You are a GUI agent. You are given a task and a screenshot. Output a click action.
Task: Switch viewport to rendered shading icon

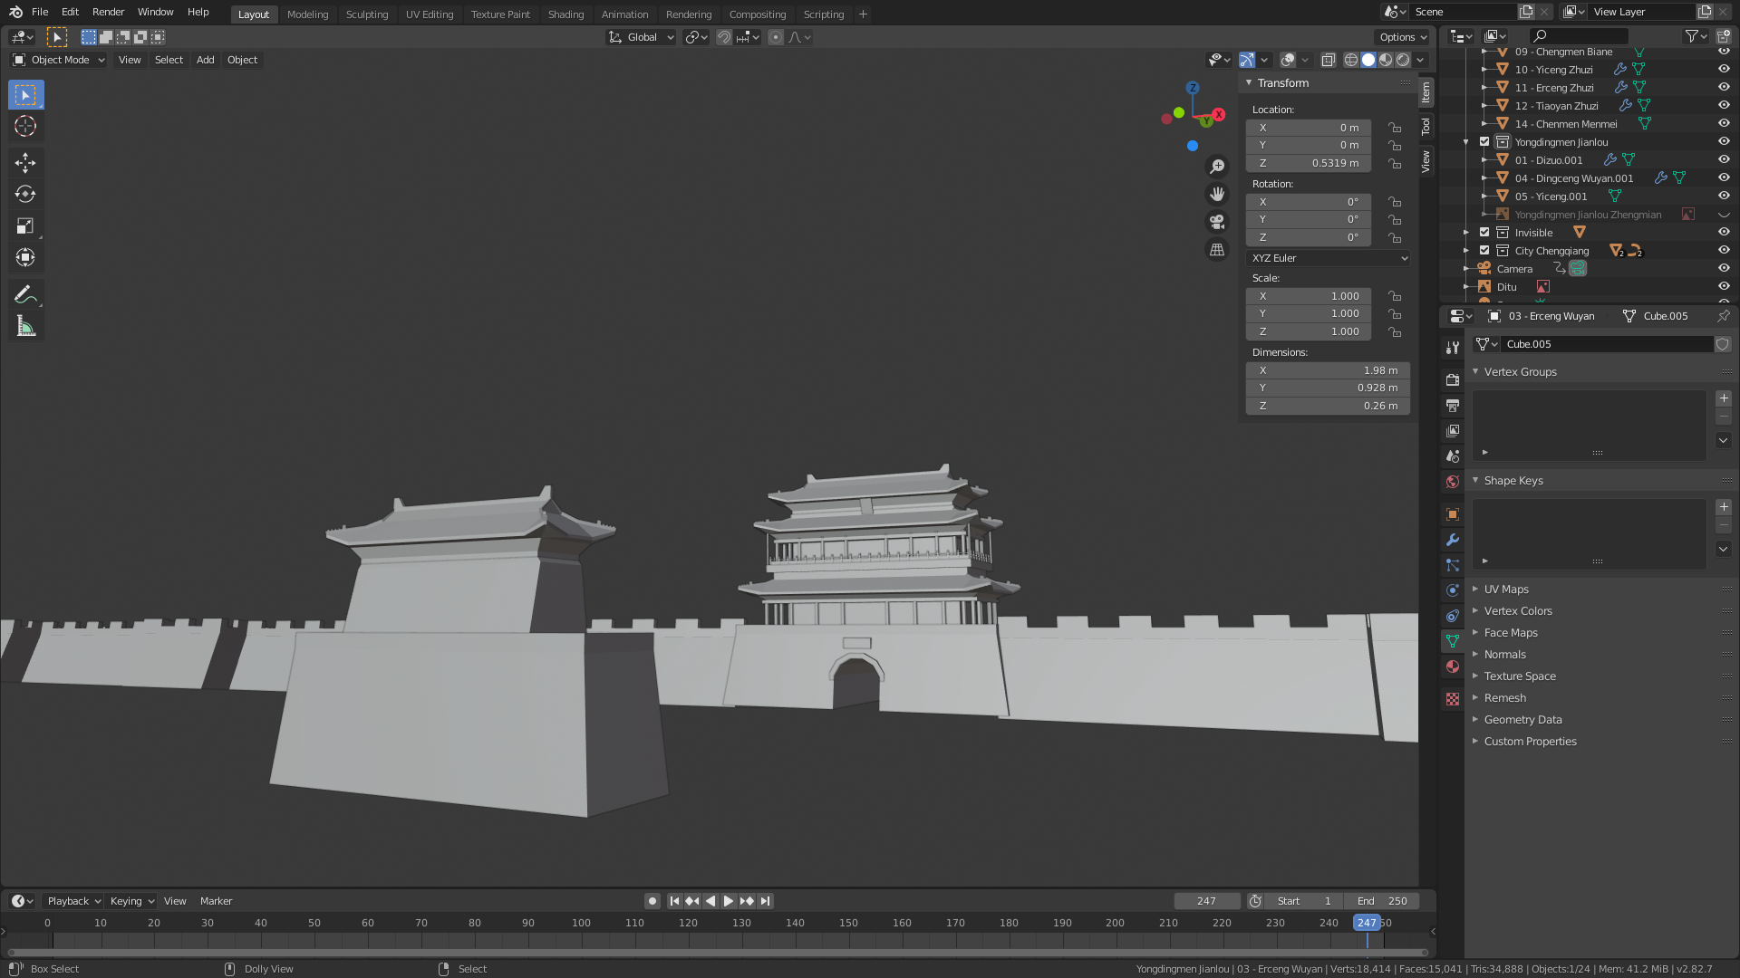pyautogui.click(x=1403, y=60)
